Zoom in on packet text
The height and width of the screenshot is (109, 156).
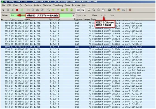point(89,10)
